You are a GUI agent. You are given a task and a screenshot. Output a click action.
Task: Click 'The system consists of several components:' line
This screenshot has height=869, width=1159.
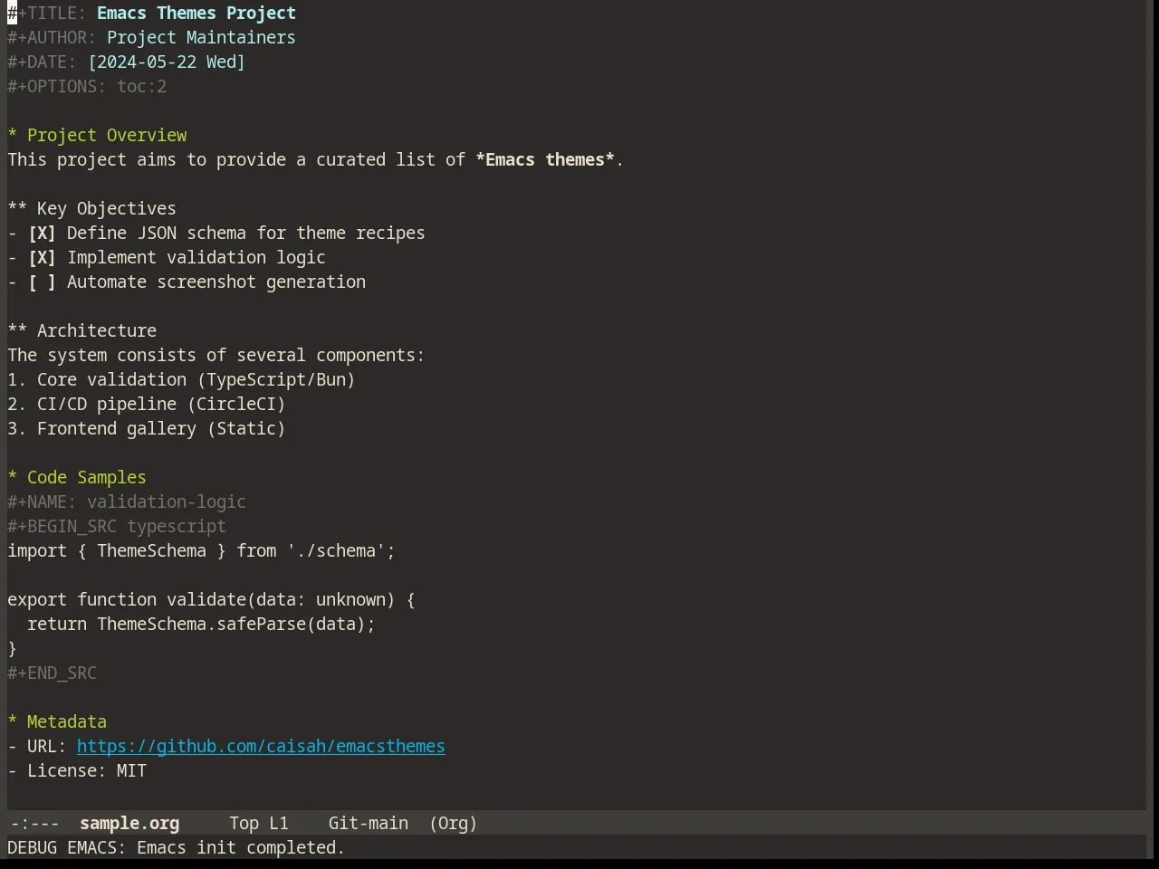click(x=216, y=355)
